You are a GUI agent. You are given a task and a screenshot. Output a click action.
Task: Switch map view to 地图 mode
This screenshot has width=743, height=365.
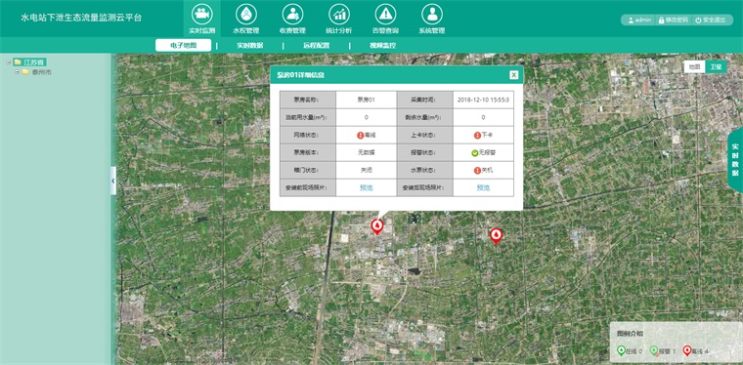[694, 67]
